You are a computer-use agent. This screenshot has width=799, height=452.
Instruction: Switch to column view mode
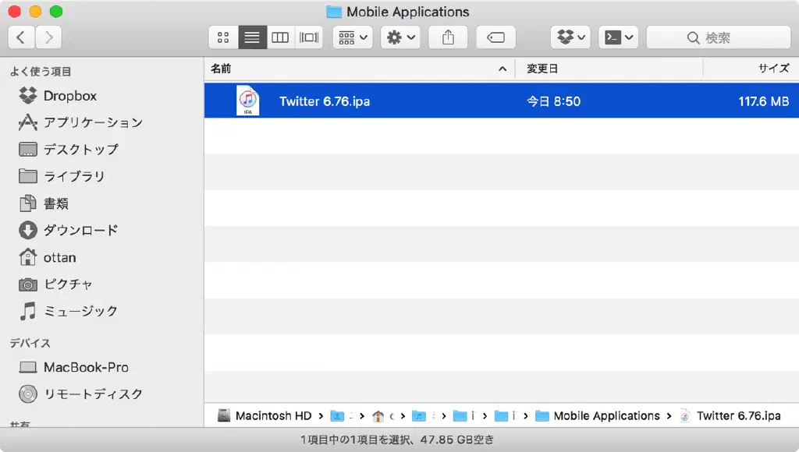280,37
